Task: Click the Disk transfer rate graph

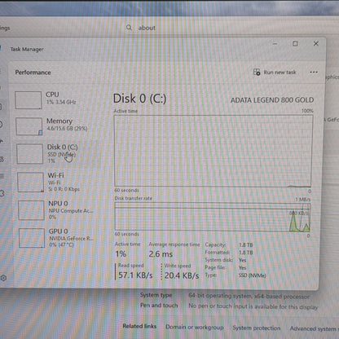Action: click(x=213, y=217)
